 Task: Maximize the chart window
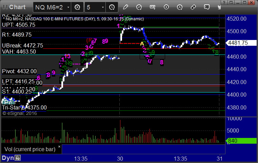pyautogui.click(x=245, y=2)
